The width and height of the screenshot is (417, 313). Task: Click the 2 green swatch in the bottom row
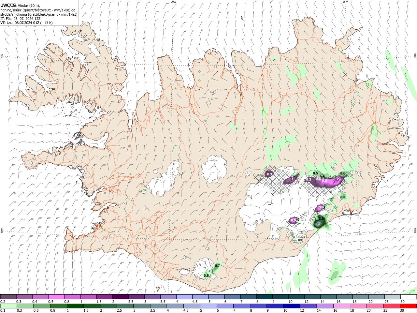(x=109, y=306)
